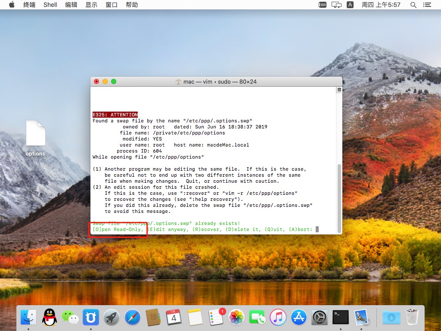Image resolution: width=441 pixels, height=331 pixels.
Task: Click the Terminal icon in the dock
Action: click(x=341, y=318)
